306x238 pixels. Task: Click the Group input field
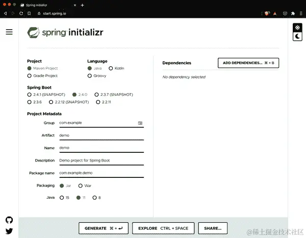click(x=101, y=123)
